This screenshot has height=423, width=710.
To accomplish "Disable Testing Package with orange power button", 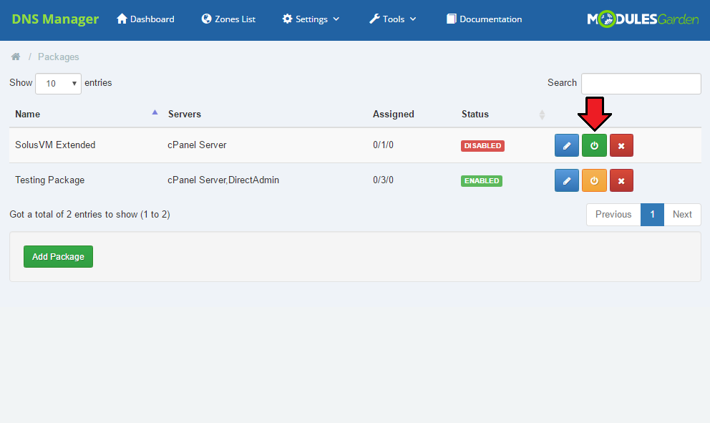I will click(594, 180).
